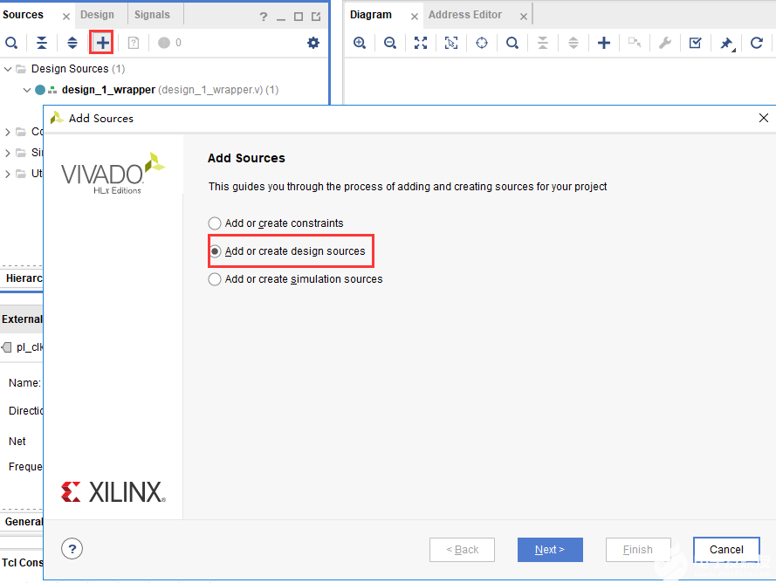Zoom out on Diagram
The image size is (776, 583).
[390, 43]
